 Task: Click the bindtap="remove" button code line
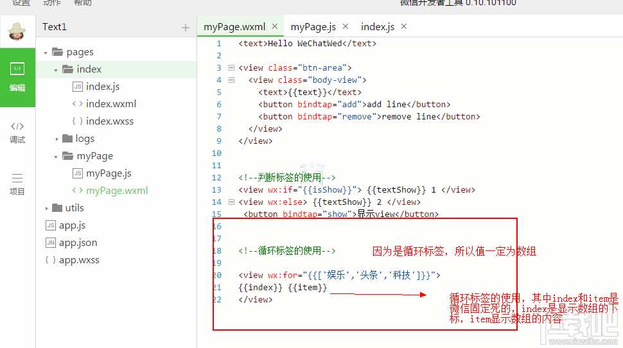(x=369, y=117)
